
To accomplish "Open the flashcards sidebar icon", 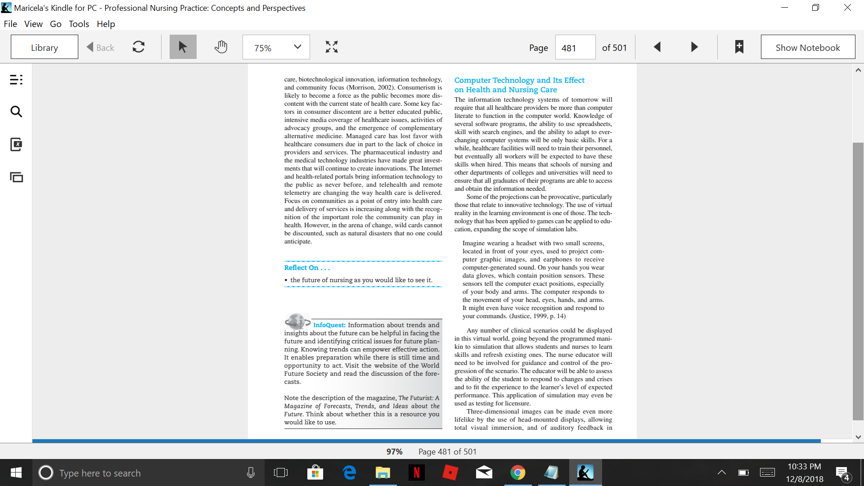I will tap(16, 177).
